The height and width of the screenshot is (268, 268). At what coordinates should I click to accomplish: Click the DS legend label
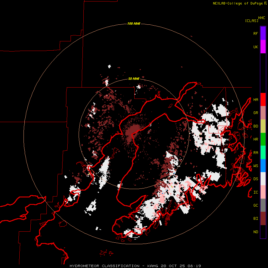coord(255,179)
